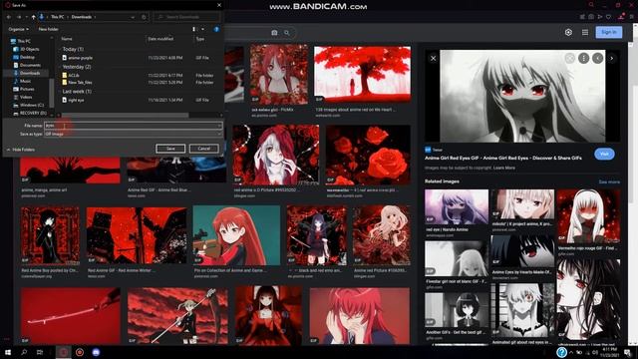Click Save in the Save As dialog
This screenshot has width=638, height=359.
[170, 149]
